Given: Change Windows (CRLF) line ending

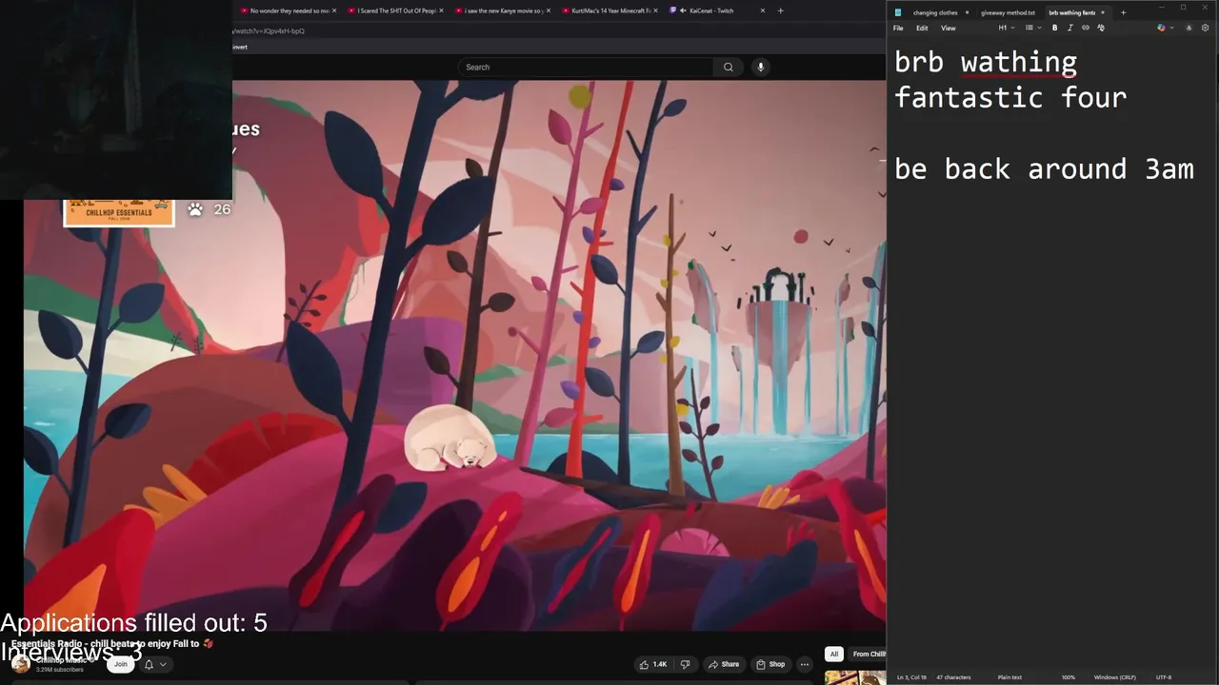Looking at the screenshot, I should click(1115, 677).
